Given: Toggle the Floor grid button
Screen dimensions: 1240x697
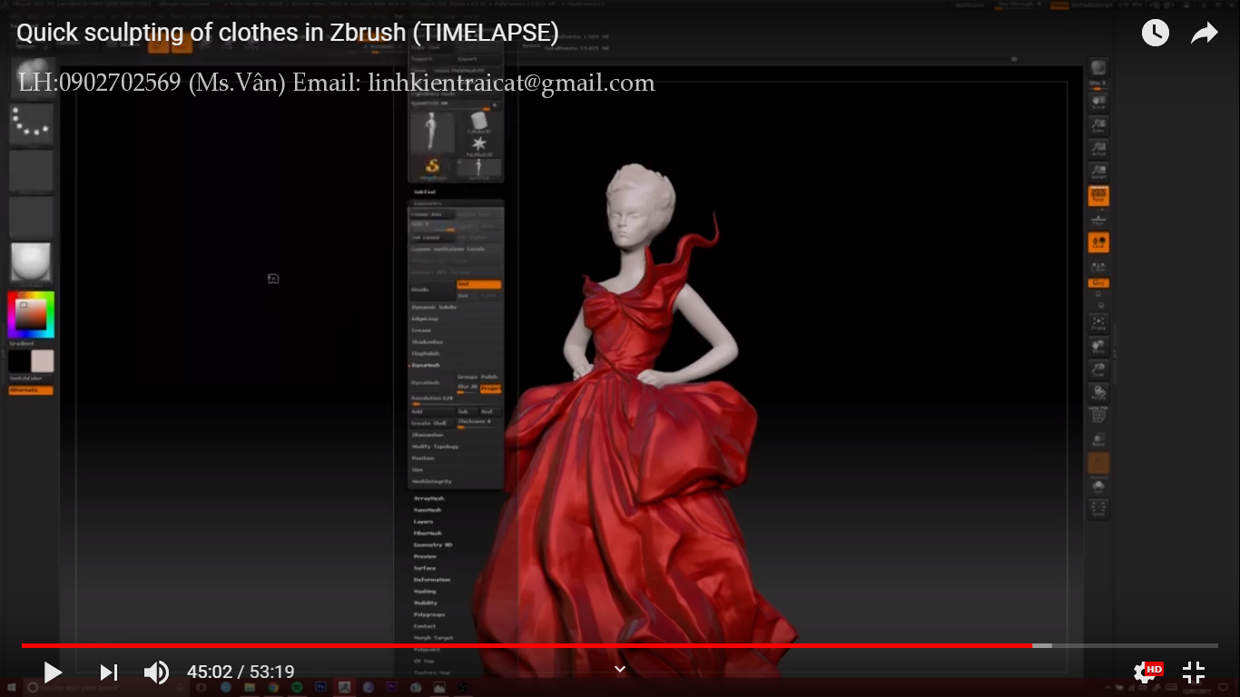Looking at the screenshot, I should tap(1098, 220).
